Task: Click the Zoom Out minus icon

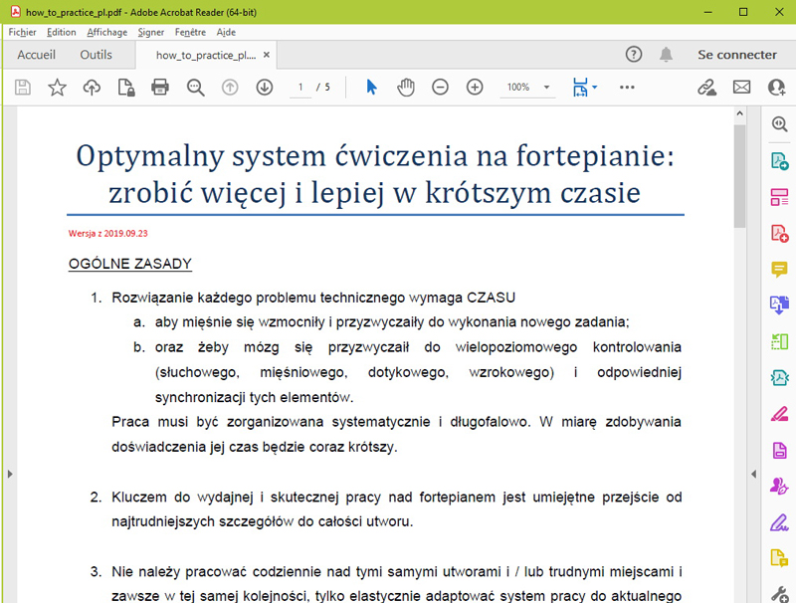Action: (440, 88)
